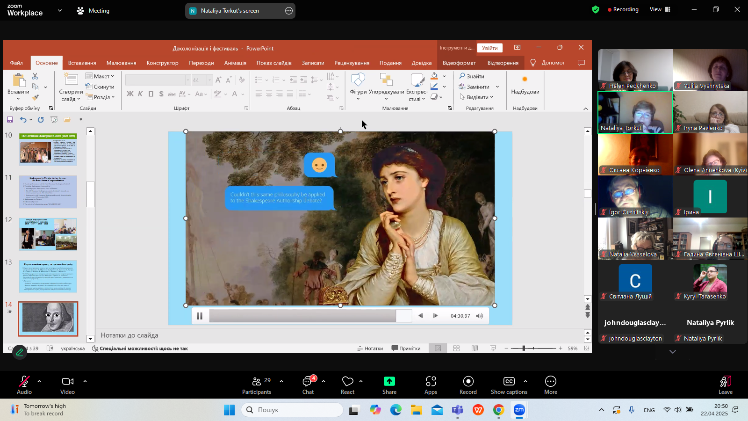
Task: Open the Zoom View dropdown
Action: click(660, 9)
